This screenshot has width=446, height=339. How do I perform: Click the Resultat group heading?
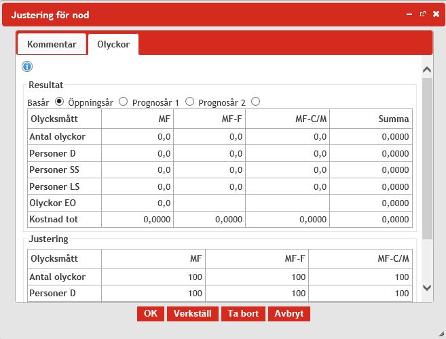[45, 85]
